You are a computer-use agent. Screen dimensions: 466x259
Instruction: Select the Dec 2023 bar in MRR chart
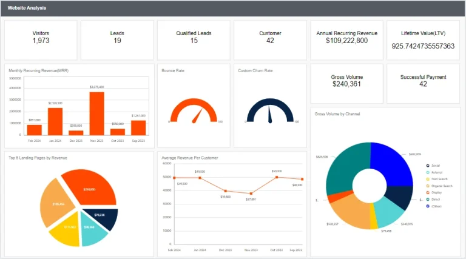tap(76, 133)
